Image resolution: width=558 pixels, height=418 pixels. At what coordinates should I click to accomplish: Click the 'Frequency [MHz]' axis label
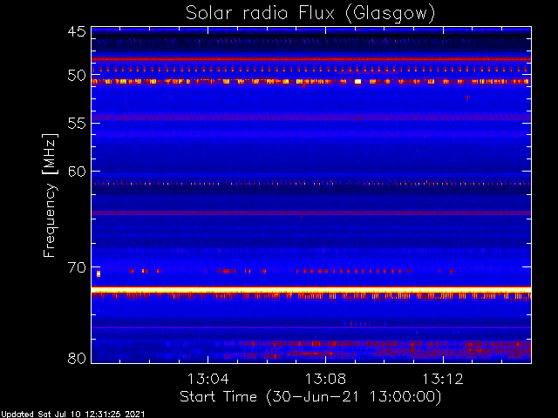coord(50,195)
